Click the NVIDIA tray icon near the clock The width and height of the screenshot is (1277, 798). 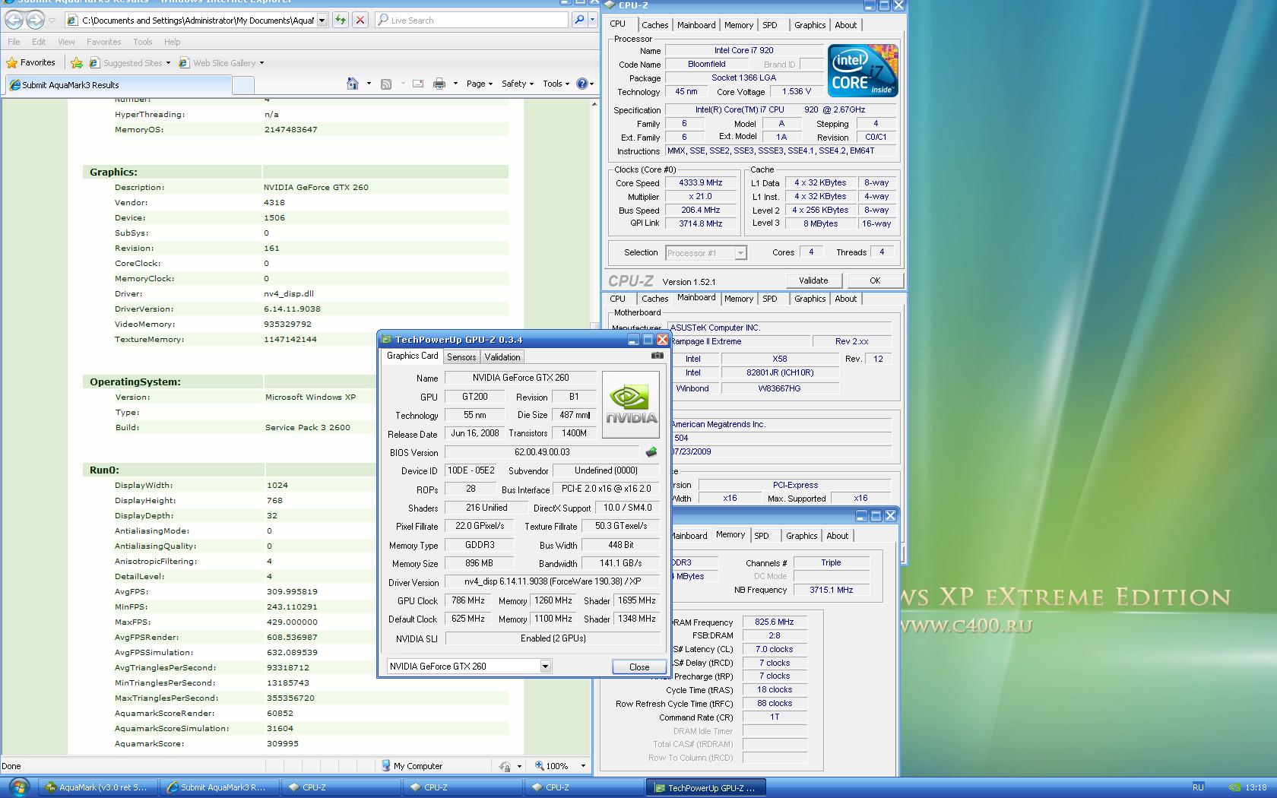pyautogui.click(x=1236, y=787)
